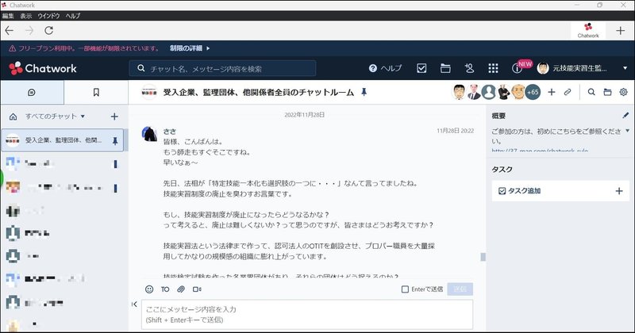635x333 pixels.
Task: Open this room's files folder icon
Action: pos(607,92)
